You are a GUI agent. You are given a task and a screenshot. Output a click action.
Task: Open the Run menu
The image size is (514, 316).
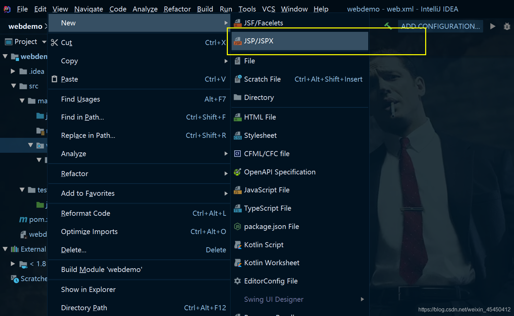[226, 9]
